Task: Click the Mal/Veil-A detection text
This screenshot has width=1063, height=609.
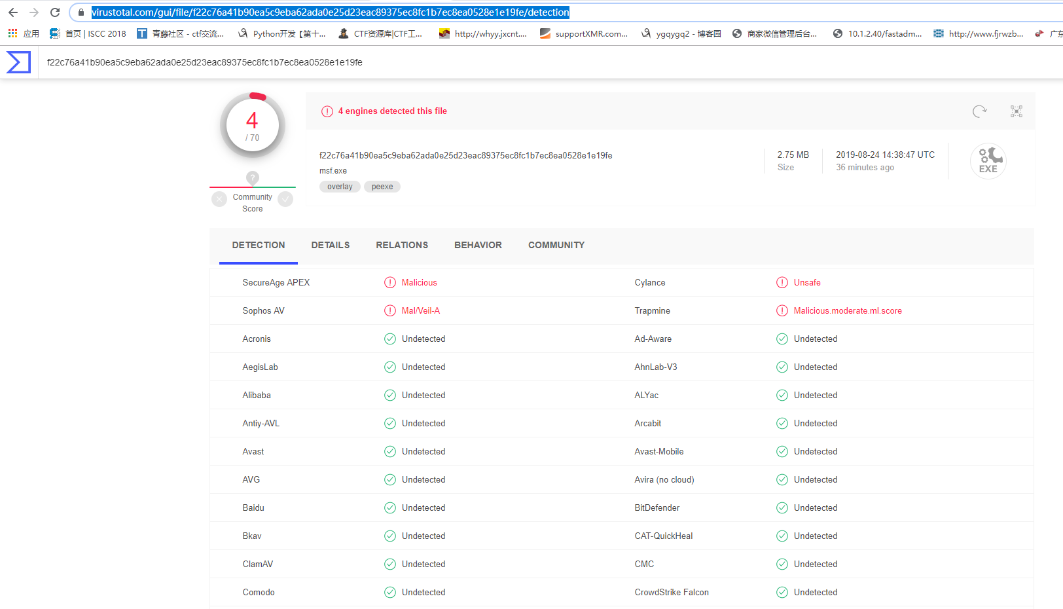Action: tap(421, 310)
